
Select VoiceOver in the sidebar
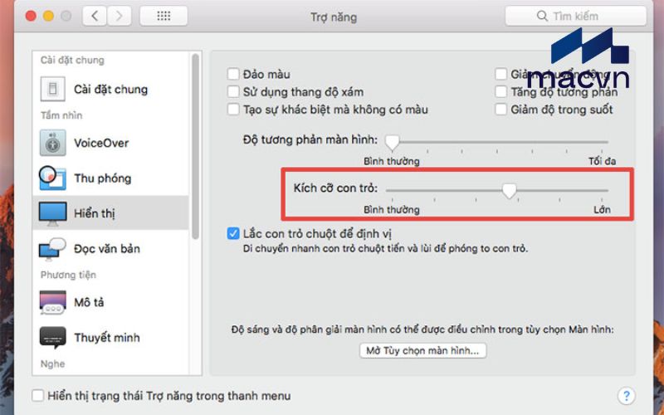110,143
